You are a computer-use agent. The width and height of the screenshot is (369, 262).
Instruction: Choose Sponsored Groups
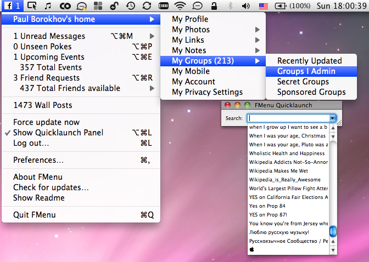click(311, 92)
